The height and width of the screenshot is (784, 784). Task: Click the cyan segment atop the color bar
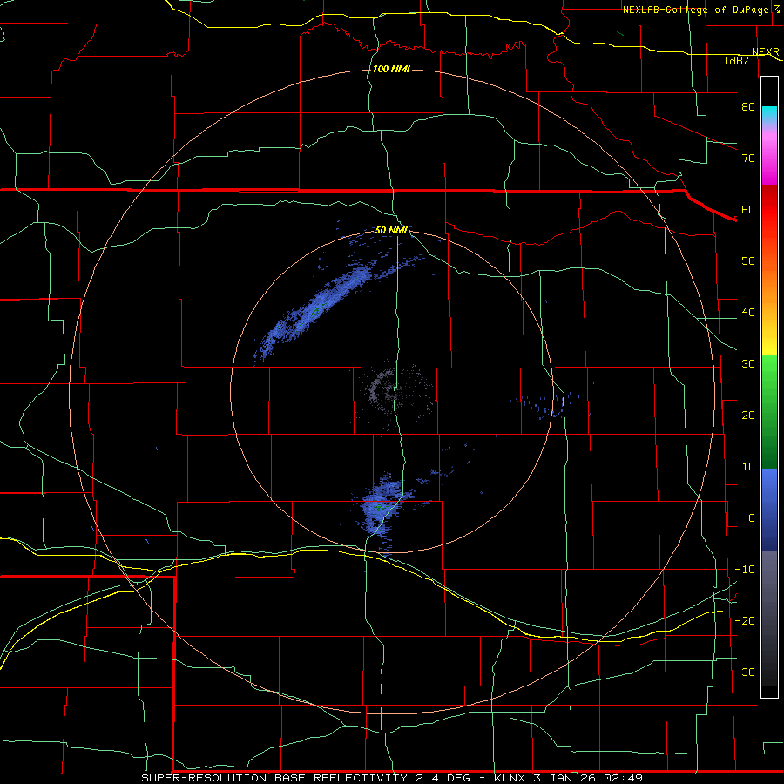tap(769, 114)
